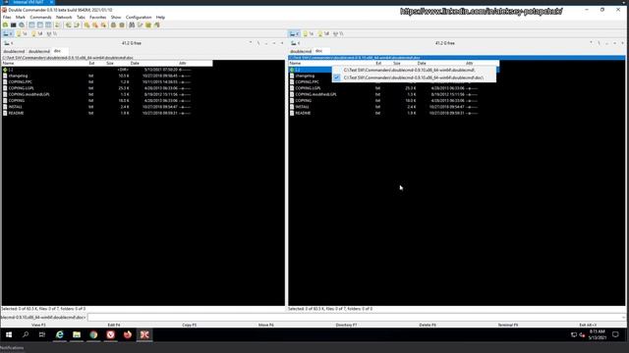Open the Commands menu
Screen dimensions: 629x353
[40, 18]
